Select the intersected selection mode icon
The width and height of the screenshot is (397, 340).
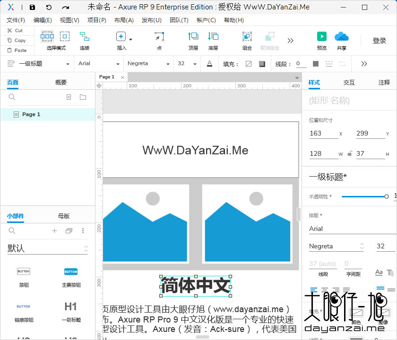point(47,36)
